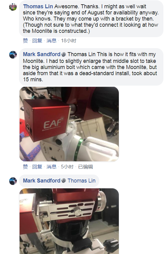Like Mark Sandford's EAF photo comment
Image resolution: width=168 pixels, height=254 pixels.
point(25,167)
